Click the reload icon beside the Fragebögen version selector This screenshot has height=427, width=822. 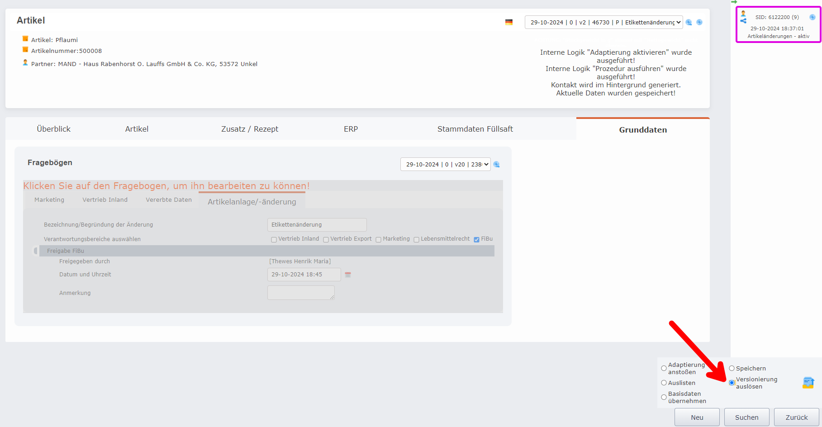pos(496,164)
